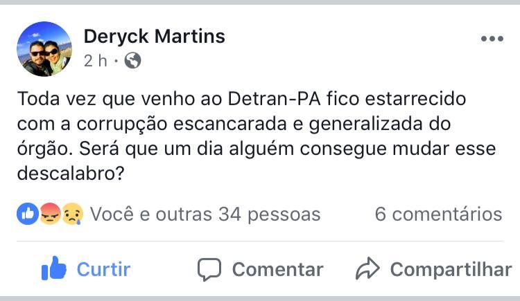Screen dimensions: 520x301
Task: View "Você e outras 34 pessoas" reactions list
Action: coord(205,215)
